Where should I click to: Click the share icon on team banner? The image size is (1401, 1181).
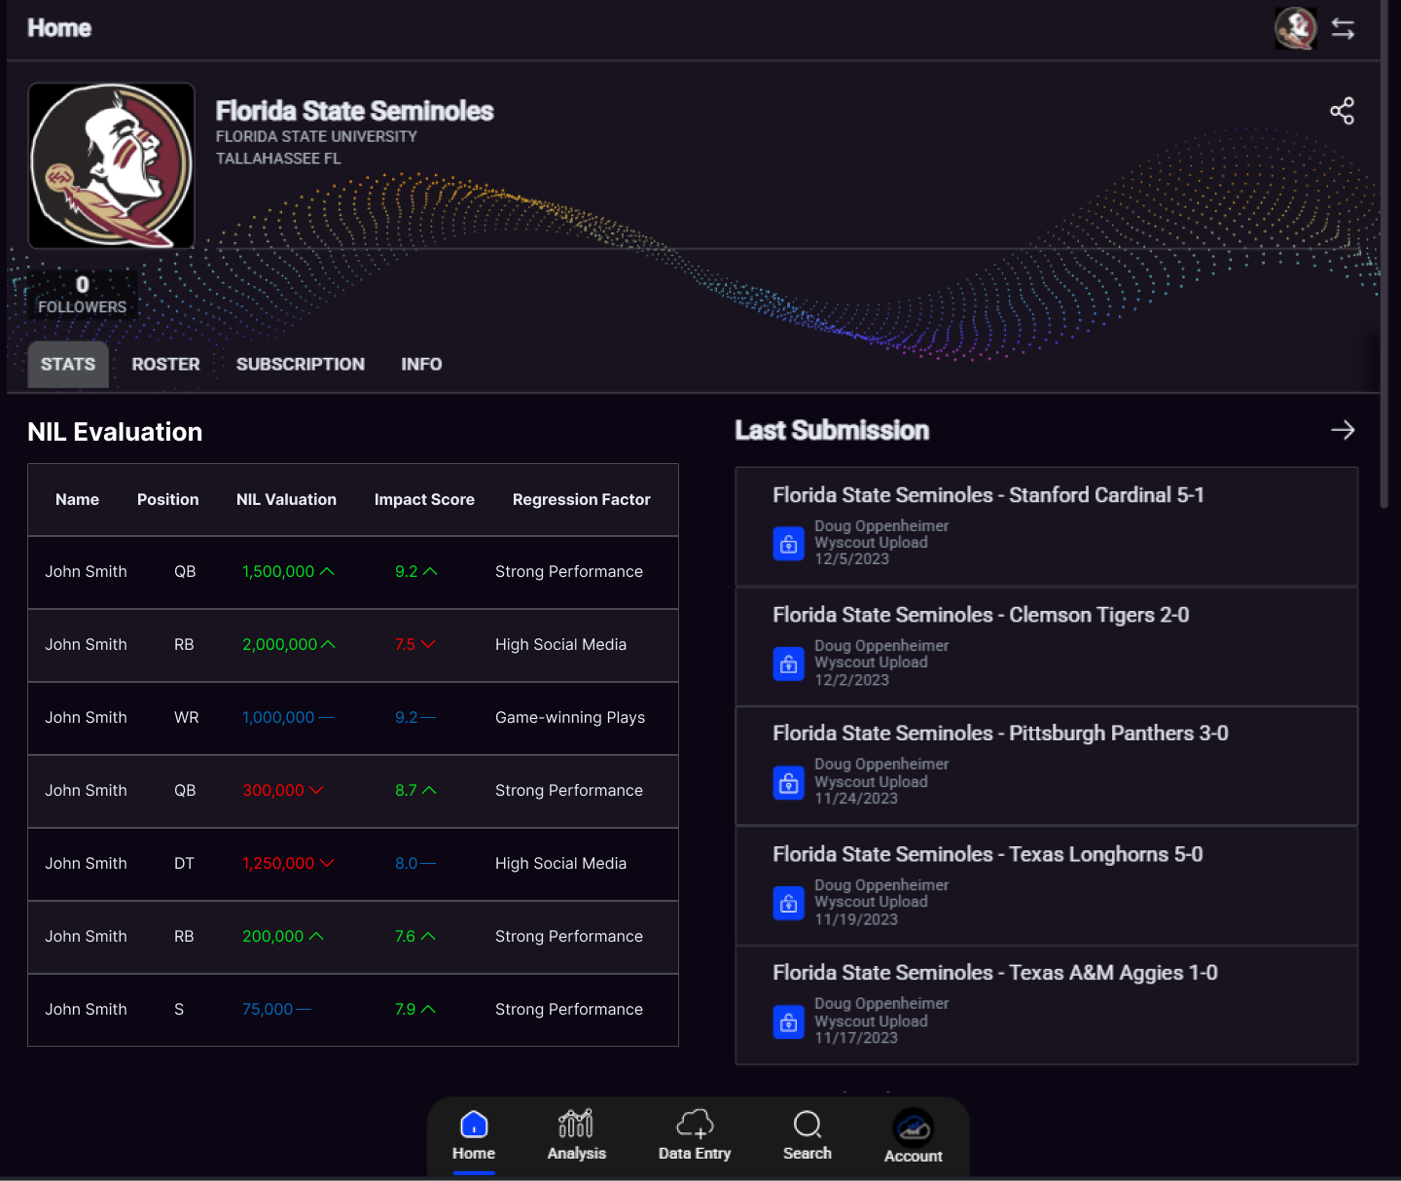pyautogui.click(x=1342, y=111)
